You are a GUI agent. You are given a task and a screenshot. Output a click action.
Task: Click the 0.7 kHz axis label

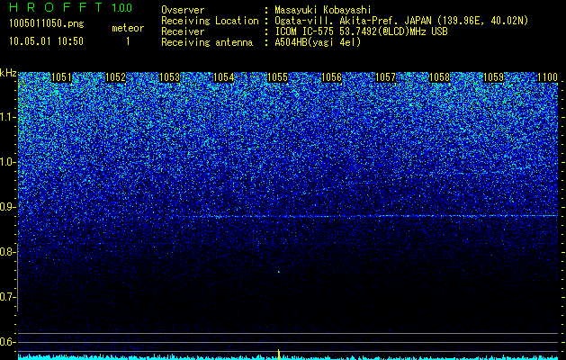coord(7,297)
